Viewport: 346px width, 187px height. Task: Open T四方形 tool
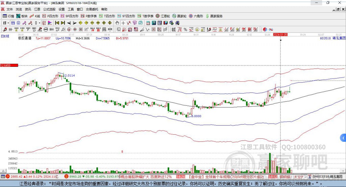coord(107,16)
